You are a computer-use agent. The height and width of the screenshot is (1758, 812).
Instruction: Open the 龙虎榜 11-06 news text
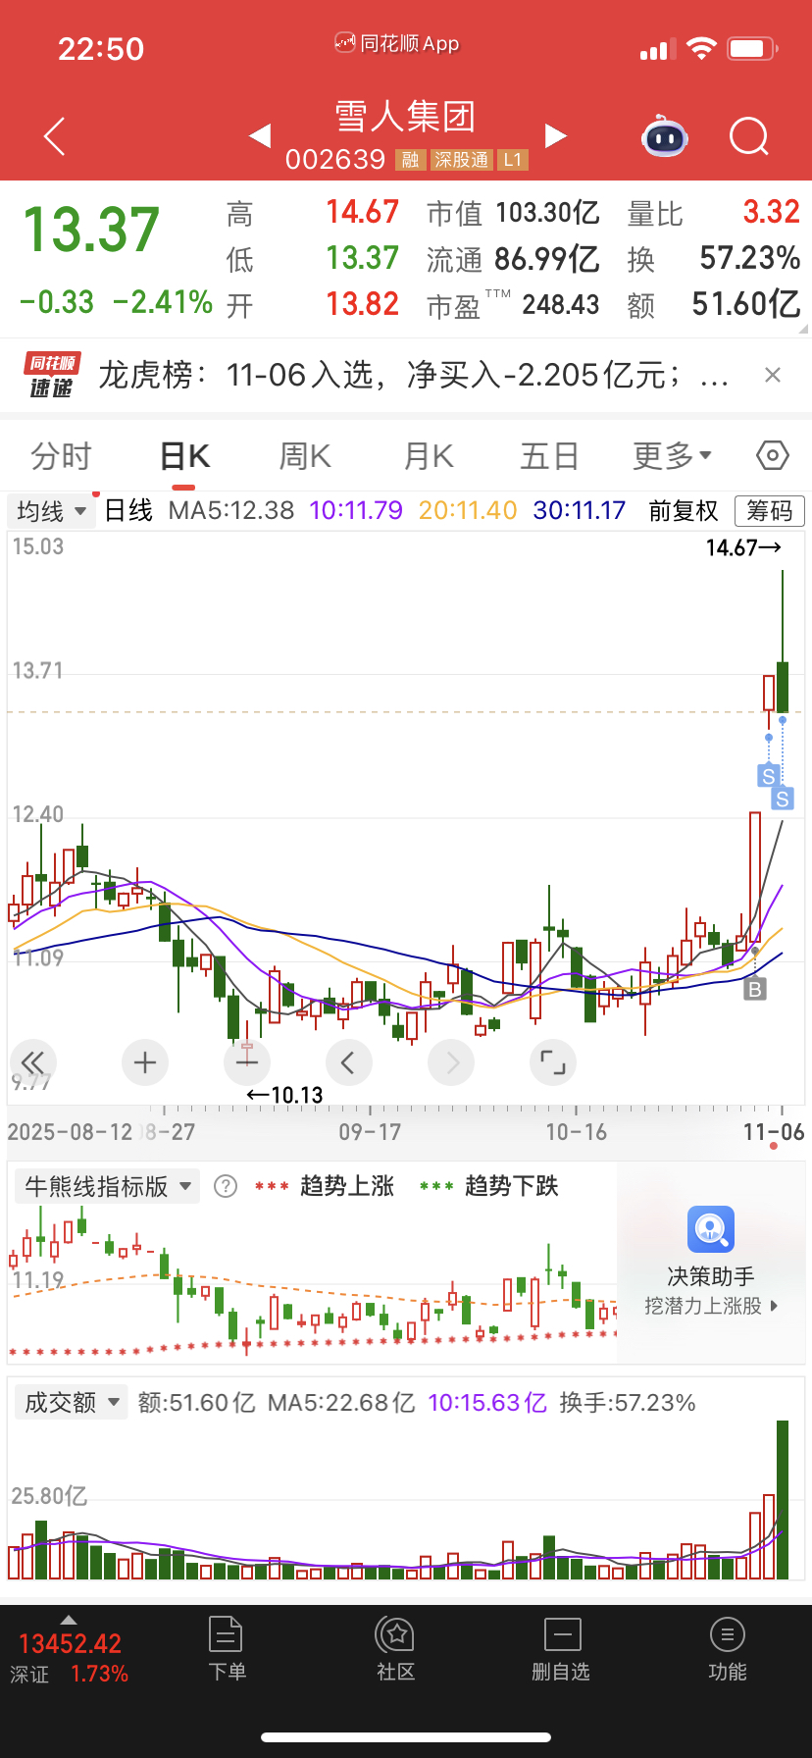(x=414, y=375)
